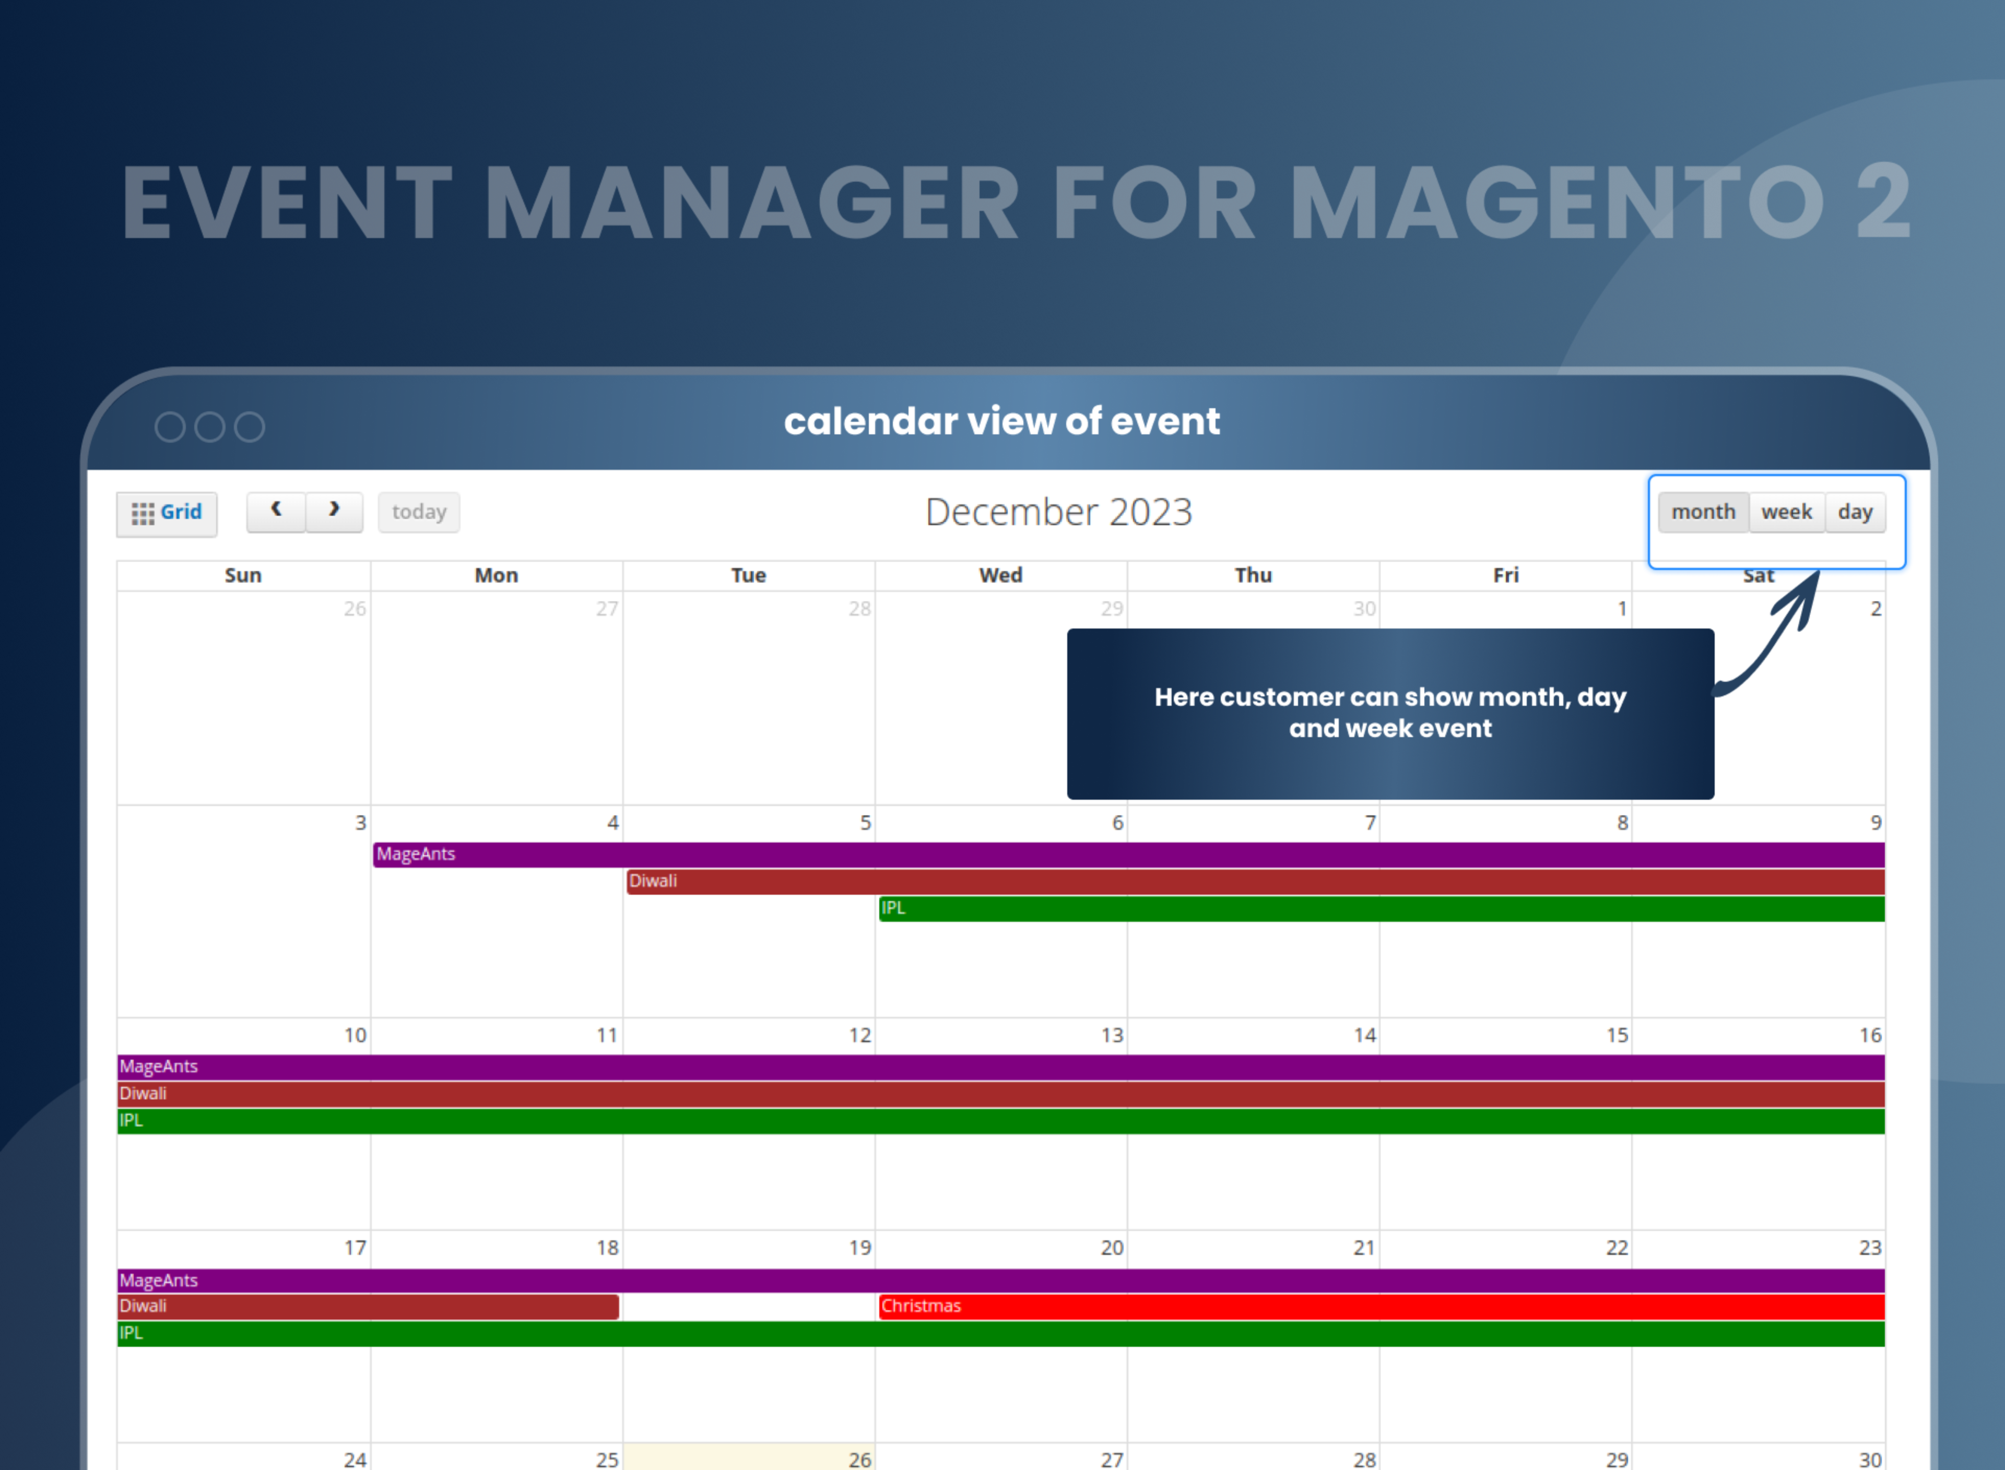Viewport: 2005px width, 1470px height.
Task: Click the Tue column header
Action: tap(748, 576)
